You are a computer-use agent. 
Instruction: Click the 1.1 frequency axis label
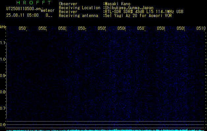click(x=3, y=43)
